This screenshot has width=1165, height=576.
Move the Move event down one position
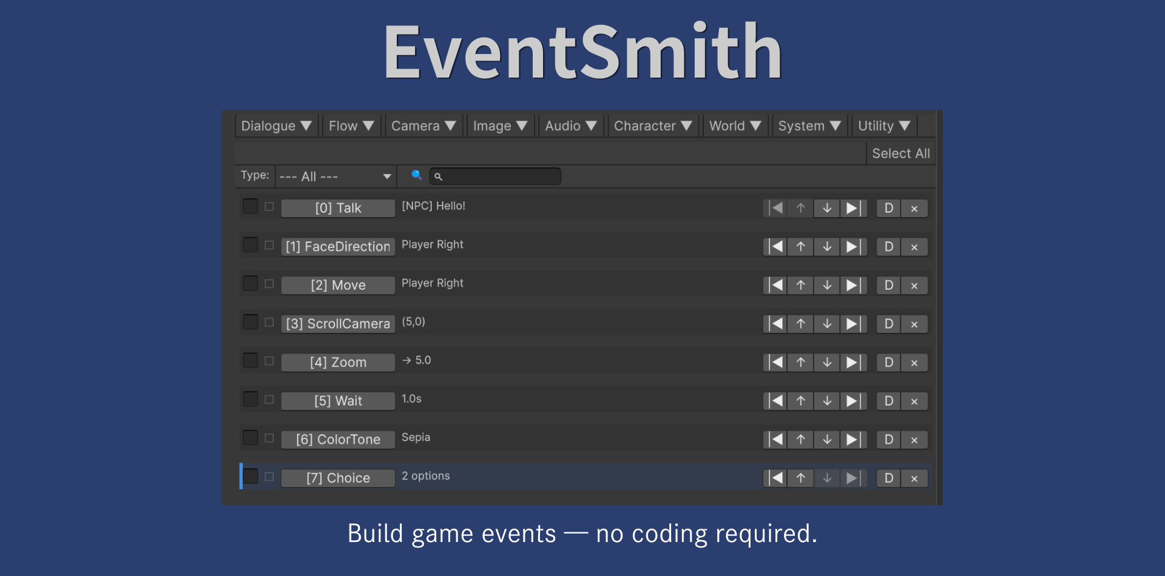coord(826,285)
